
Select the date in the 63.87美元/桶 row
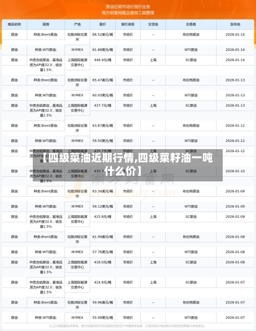click(x=235, y=126)
